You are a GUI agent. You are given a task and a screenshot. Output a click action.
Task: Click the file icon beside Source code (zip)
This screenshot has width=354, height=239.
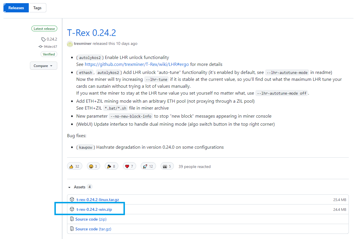(x=72, y=219)
